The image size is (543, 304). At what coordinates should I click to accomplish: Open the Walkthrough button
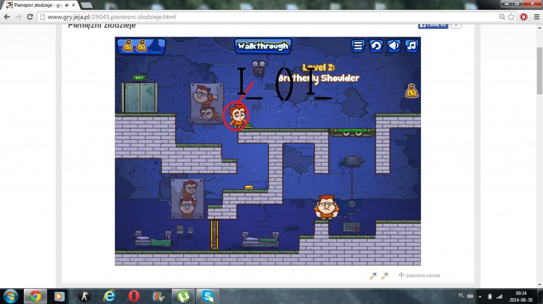[263, 46]
